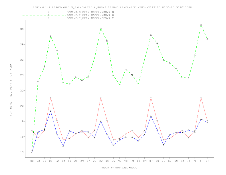This screenshot has height=175, width=226.
Task: Click the green dashed line sample in legend
Action: tap(44, 15)
